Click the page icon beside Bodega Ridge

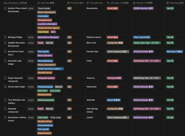point(5,37)
